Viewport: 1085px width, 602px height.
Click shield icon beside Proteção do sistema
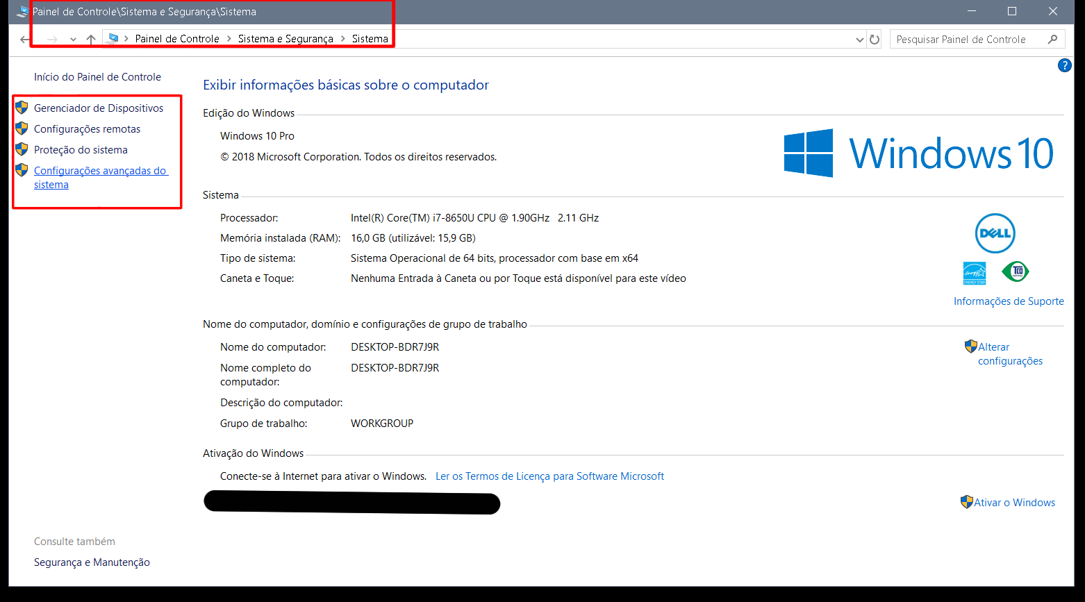coord(22,149)
